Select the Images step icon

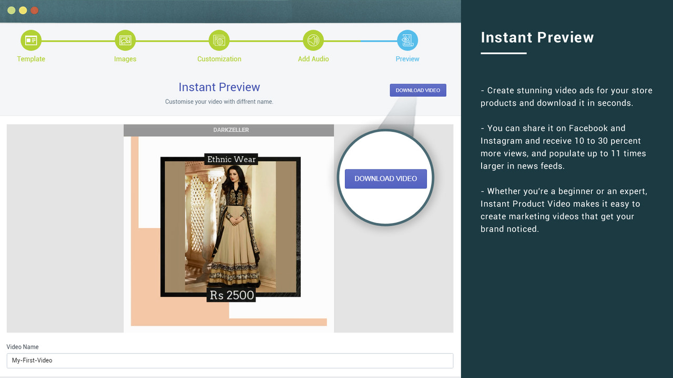coord(125,39)
